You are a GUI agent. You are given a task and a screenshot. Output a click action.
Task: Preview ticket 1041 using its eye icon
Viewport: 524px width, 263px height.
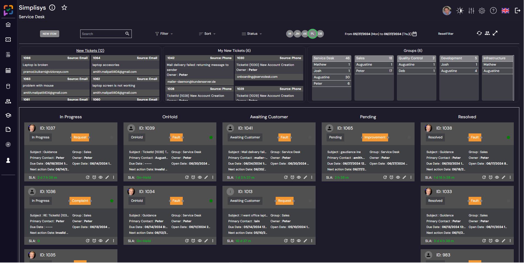click(299, 178)
